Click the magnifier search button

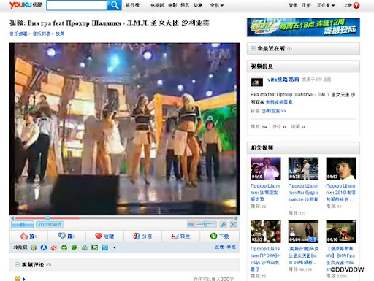coord(114,5)
